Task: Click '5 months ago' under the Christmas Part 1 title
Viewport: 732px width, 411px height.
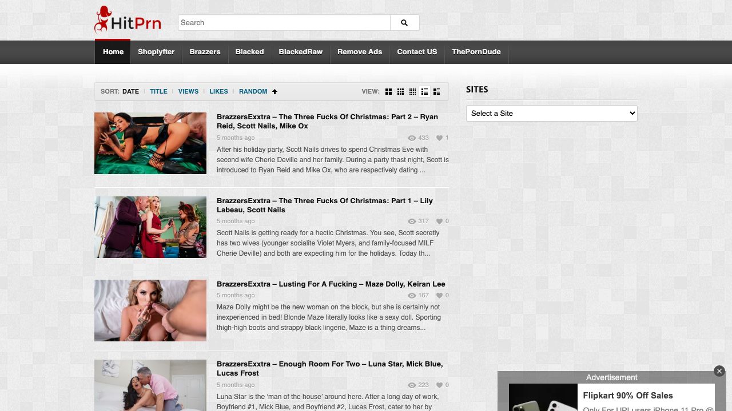Action: 236,221
